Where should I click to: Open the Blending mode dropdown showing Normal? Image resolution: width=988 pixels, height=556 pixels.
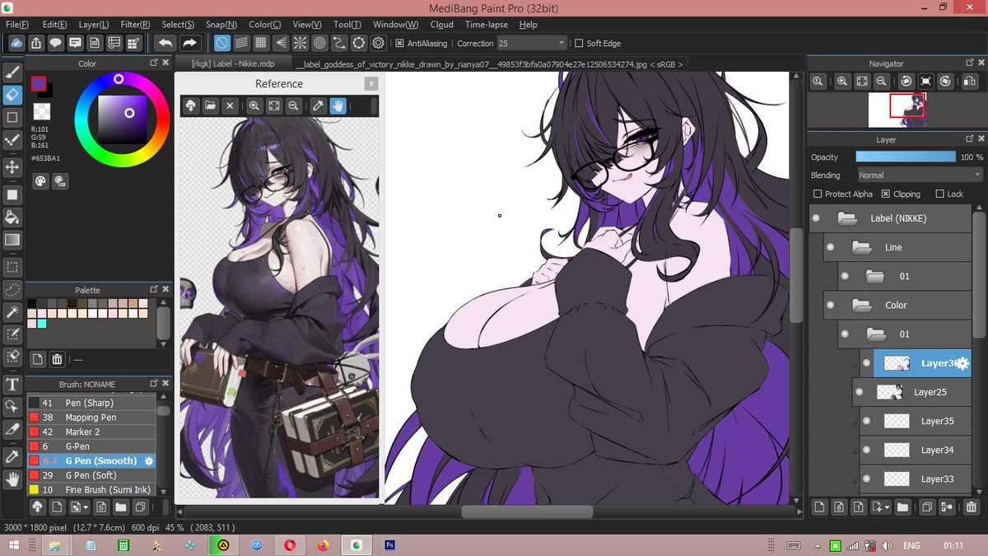coord(919,175)
